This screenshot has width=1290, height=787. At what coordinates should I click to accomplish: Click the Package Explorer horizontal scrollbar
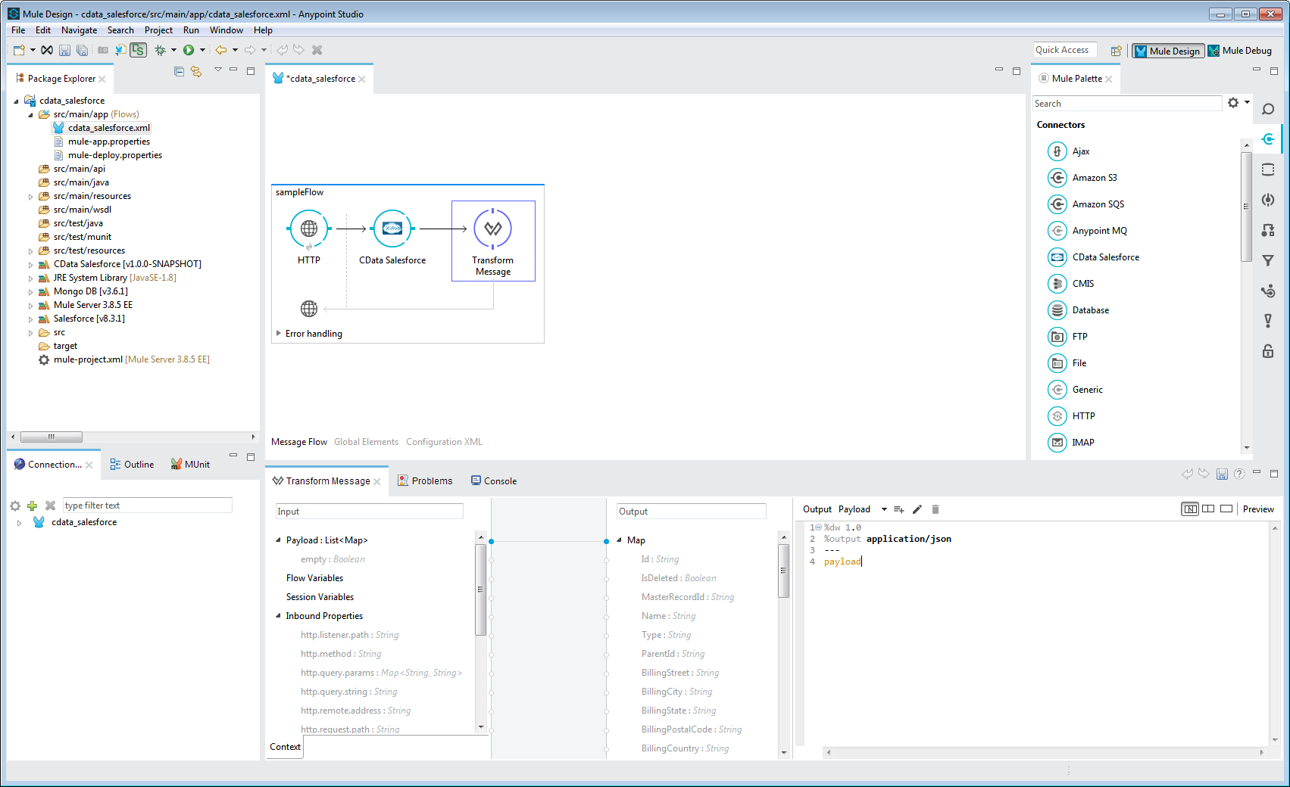pyautogui.click(x=52, y=437)
